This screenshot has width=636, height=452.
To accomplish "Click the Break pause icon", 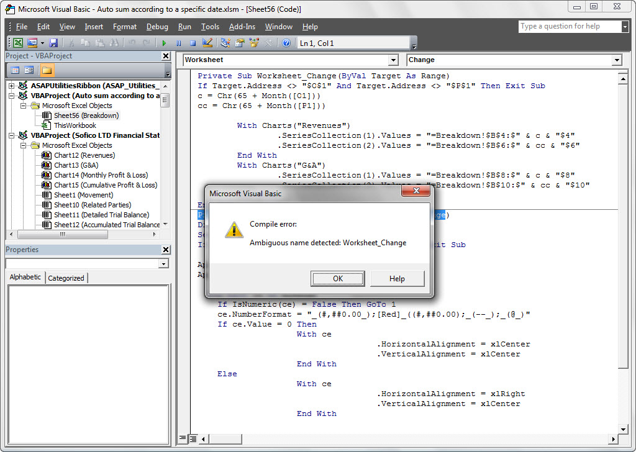I will click(178, 43).
